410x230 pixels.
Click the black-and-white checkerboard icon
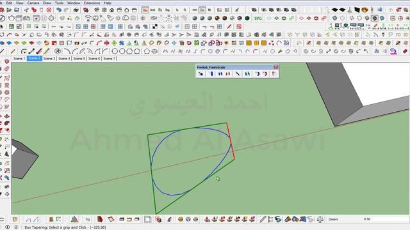point(155,27)
